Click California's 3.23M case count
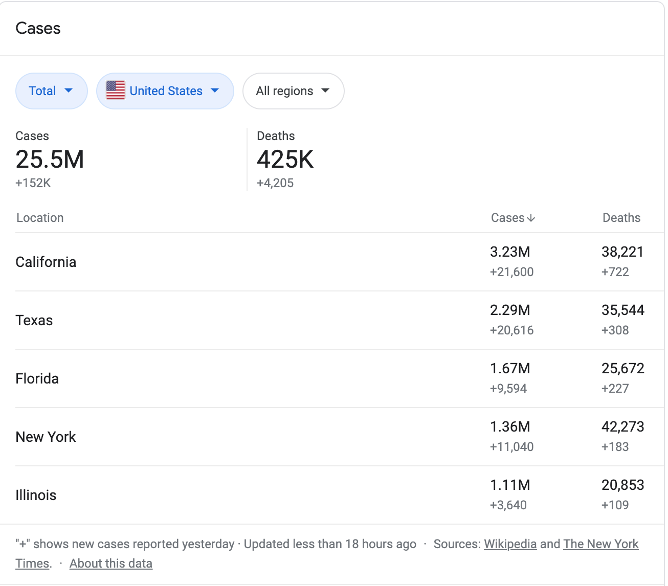668x586 pixels. point(510,252)
